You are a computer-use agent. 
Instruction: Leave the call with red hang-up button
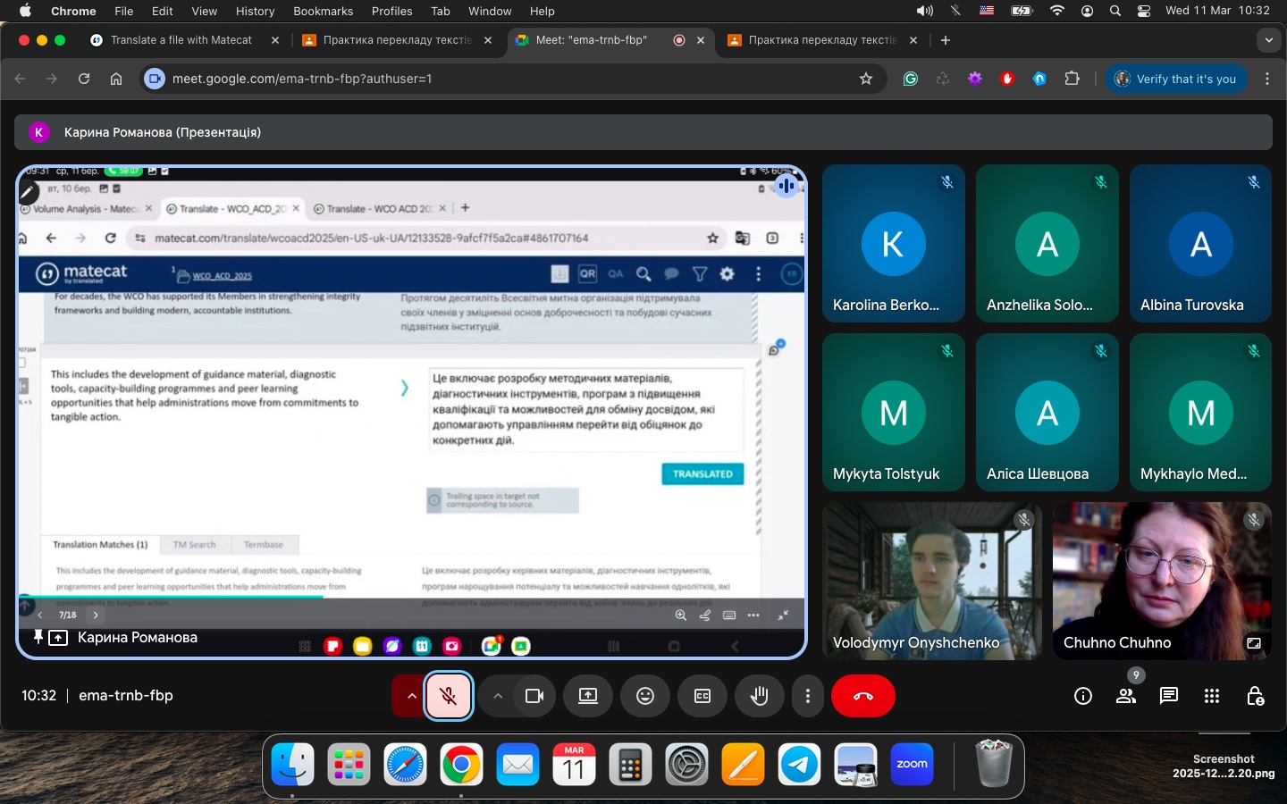point(862,696)
